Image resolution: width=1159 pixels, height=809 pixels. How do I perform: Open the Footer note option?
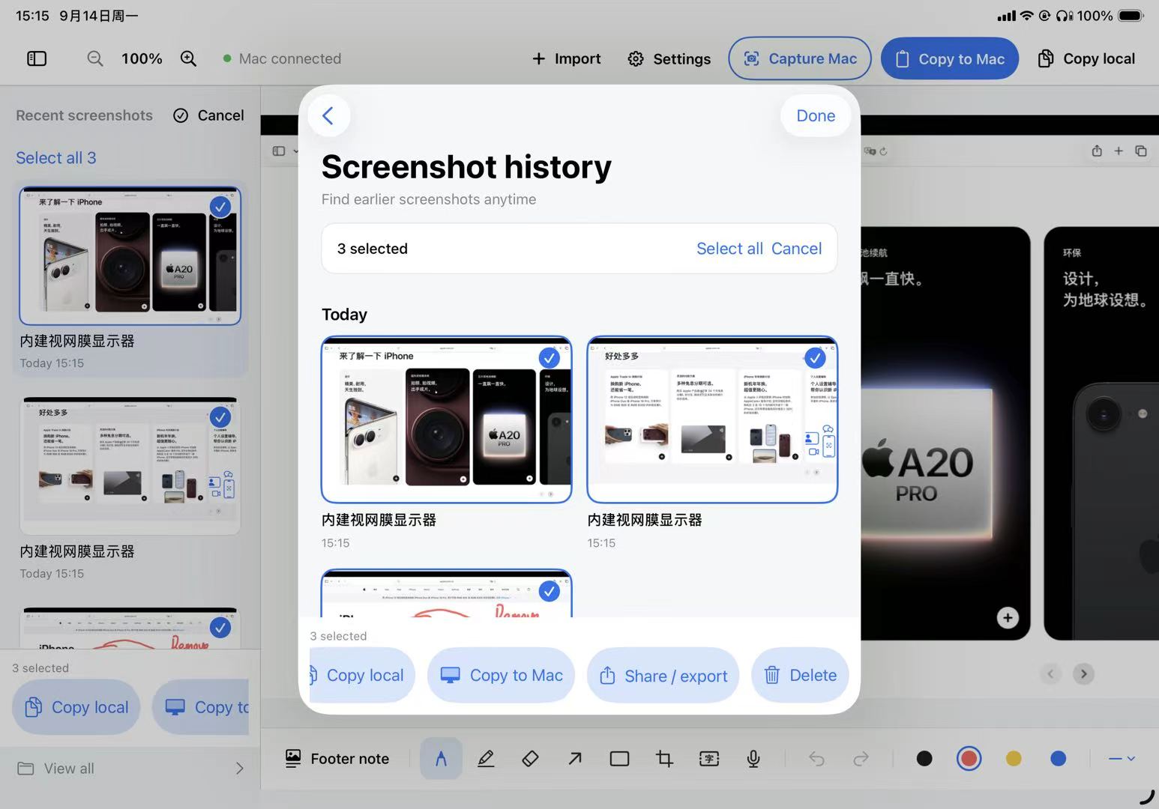[337, 759]
